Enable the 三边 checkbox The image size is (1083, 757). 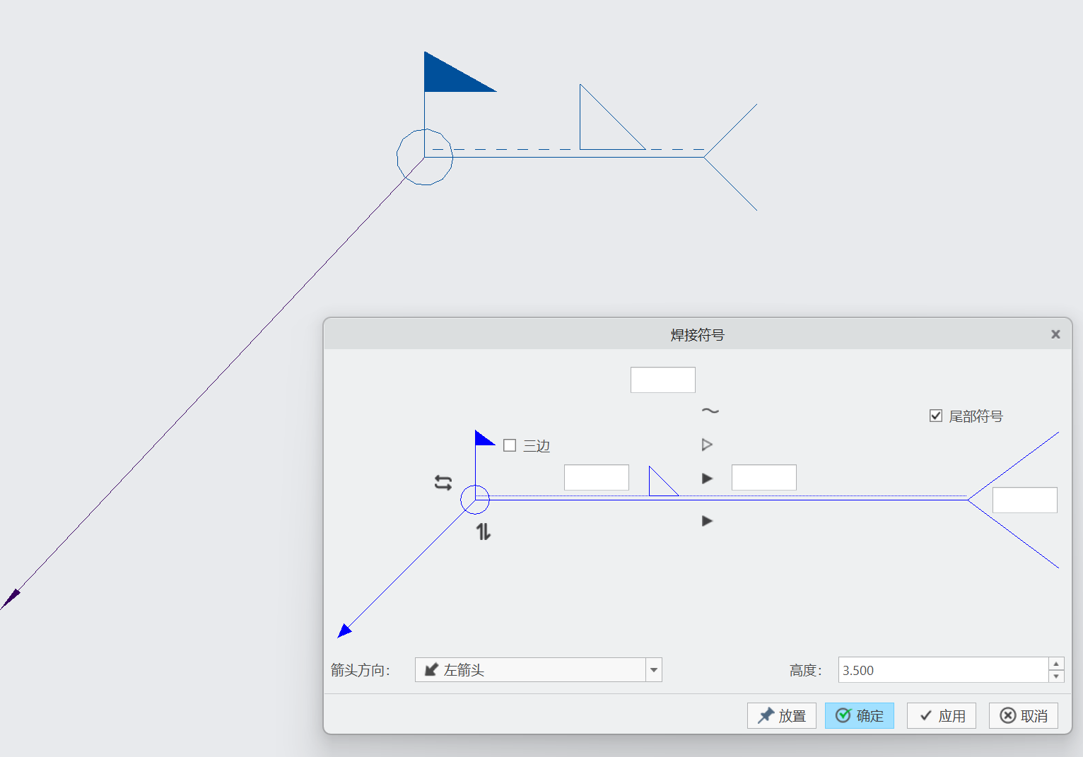tap(510, 445)
